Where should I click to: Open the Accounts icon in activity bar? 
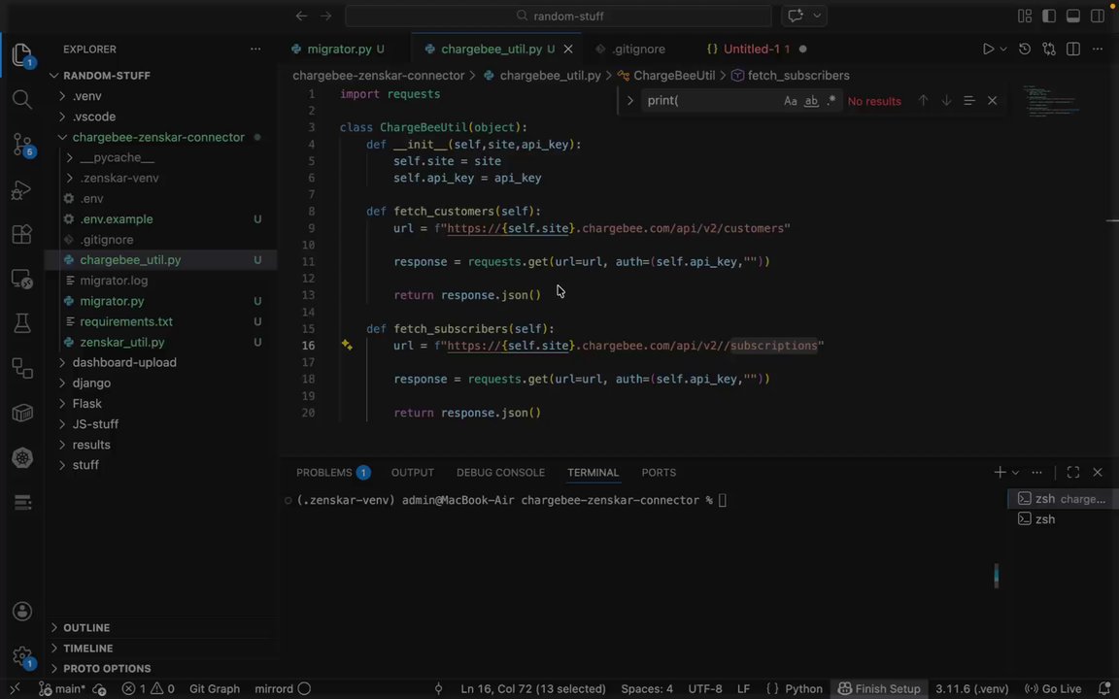(21, 612)
